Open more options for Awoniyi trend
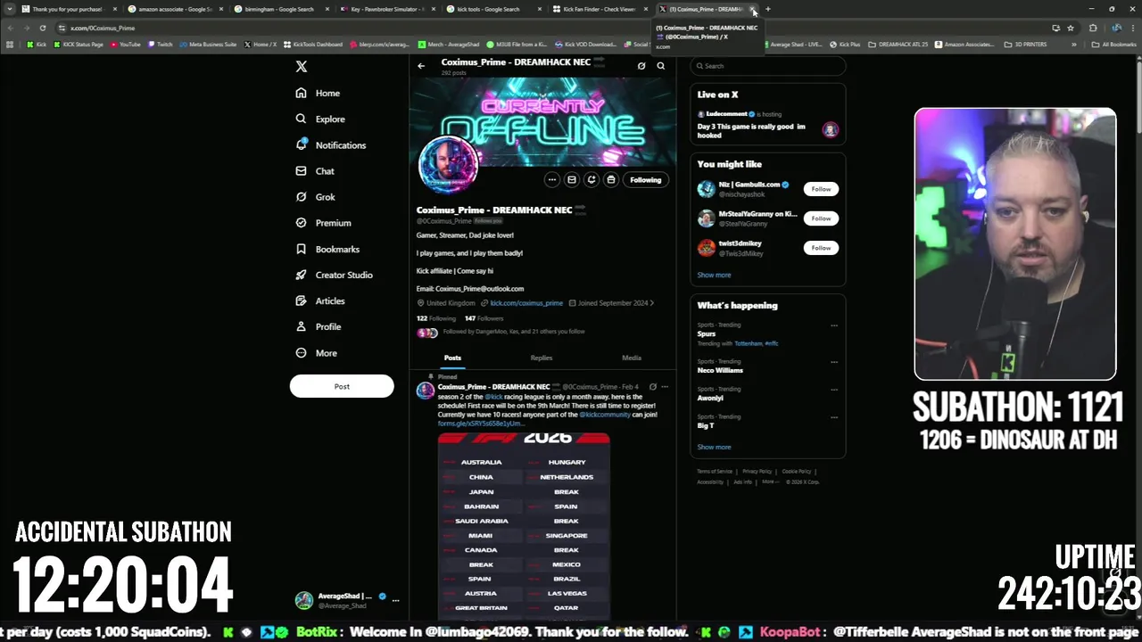This screenshot has width=1142, height=642. 834,390
